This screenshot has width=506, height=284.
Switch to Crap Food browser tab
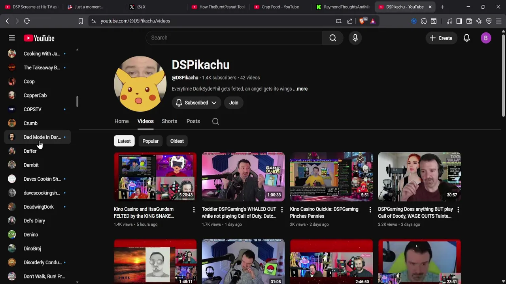(x=280, y=7)
